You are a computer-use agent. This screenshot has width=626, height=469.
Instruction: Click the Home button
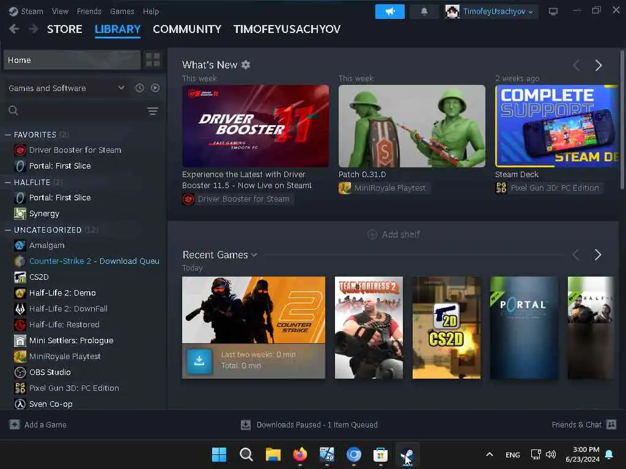coord(72,60)
